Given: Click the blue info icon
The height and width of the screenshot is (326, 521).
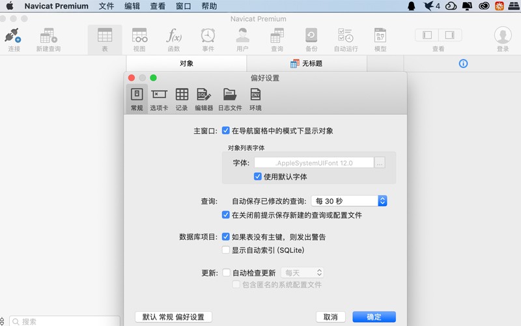Looking at the screenshot, I should click(x=463, y=63).
